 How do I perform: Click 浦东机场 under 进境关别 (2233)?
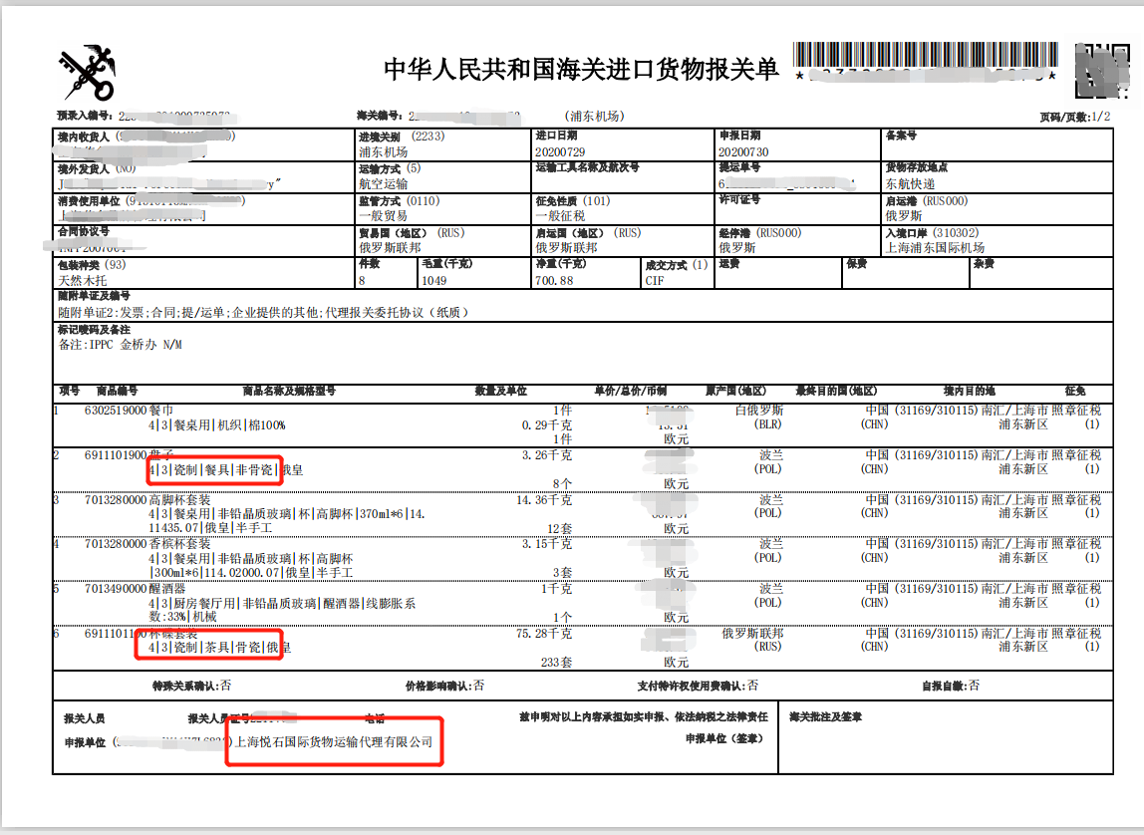coord(383,151)
